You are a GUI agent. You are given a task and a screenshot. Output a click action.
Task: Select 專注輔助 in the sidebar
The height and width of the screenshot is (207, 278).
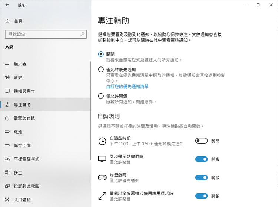(45, 104)
